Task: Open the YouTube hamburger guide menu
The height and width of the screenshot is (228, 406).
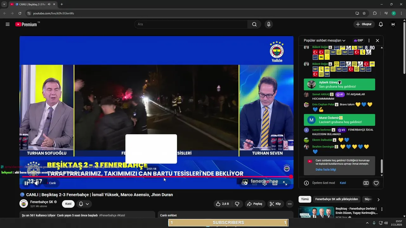Action: coord(8,24)
